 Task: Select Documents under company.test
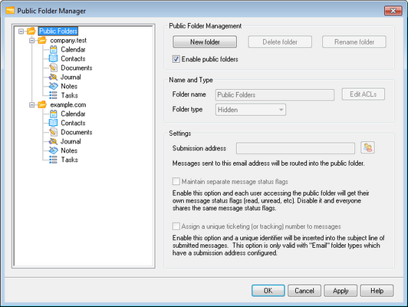(77, 68)
